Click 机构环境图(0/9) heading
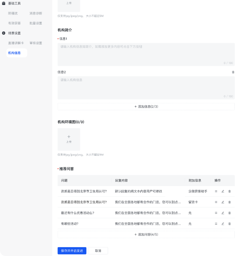The width and height of the screenshot is (238, 256). (71, 122)
